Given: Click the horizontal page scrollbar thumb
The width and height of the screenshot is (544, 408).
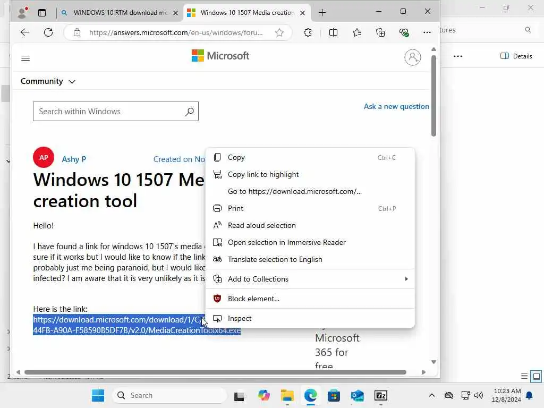Looking at the screenshot, I should [x=215, y=372].
